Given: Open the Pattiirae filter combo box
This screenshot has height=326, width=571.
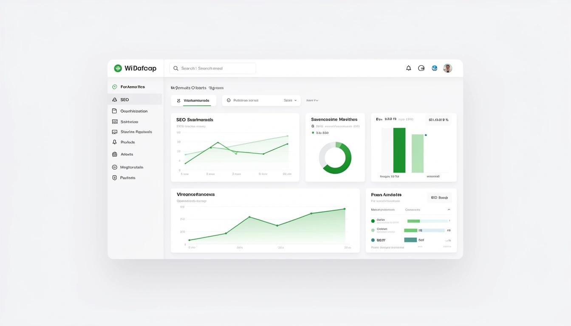Looking at the screenshot, I should pos(261,101).
